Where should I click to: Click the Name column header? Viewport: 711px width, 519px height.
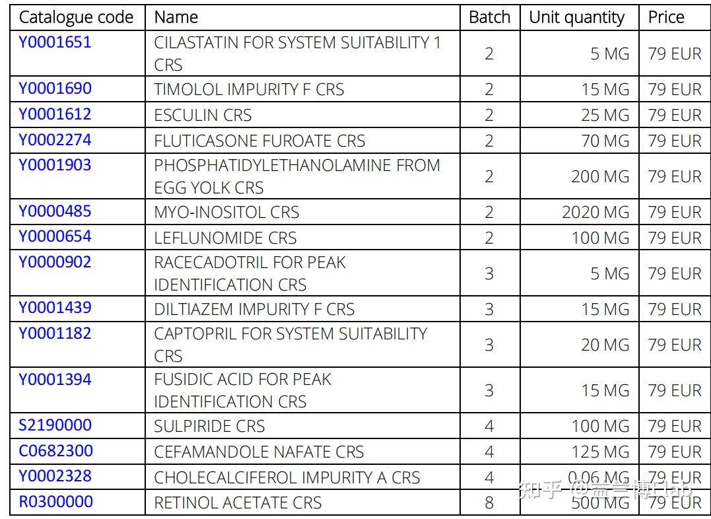[176, 18]
